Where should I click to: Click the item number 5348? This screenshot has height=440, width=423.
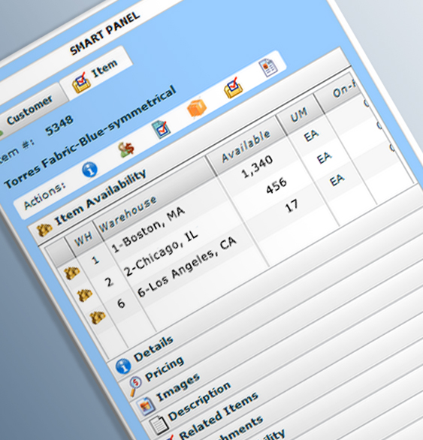tap(59, 125)
